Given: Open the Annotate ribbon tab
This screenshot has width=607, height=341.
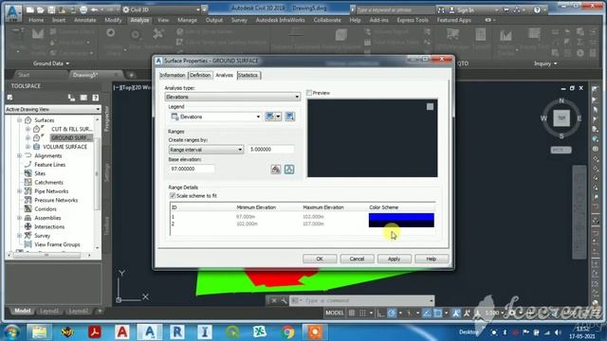Looking at the screenshot, I should click(84, 20).
